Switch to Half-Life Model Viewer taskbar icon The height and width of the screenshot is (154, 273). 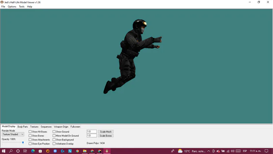pos(107,151)
